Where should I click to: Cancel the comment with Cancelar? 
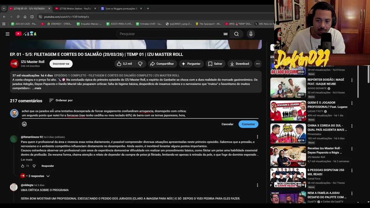click(x=227, y=124)
